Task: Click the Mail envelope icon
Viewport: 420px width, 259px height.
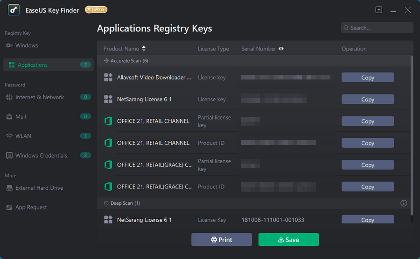Action: click(x=9, y=116)
